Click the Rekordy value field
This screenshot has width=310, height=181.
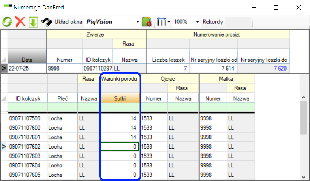(238, 22)
